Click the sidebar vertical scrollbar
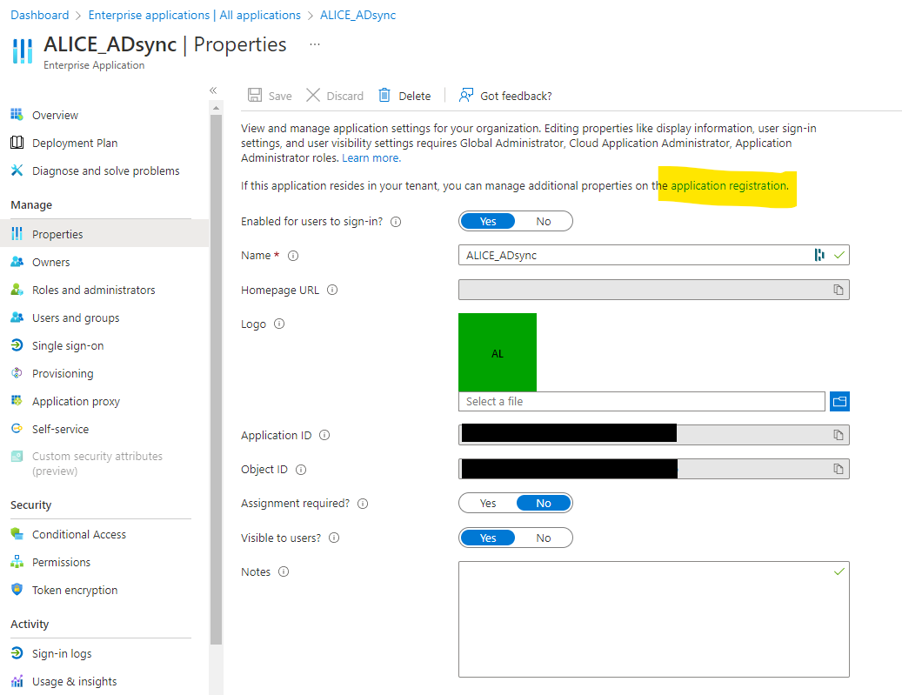The width and height of the screenshot is (902, 695). point(217,380)
